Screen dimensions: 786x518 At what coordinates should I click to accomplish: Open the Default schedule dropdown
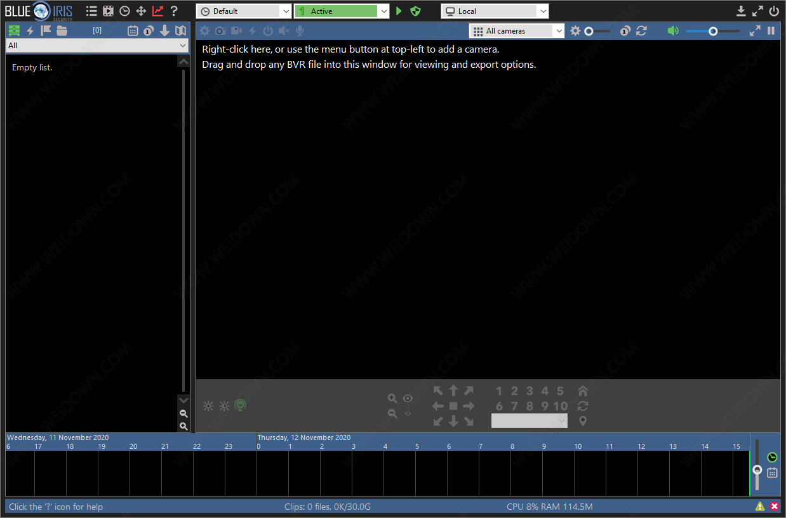(x=244, y=11)
